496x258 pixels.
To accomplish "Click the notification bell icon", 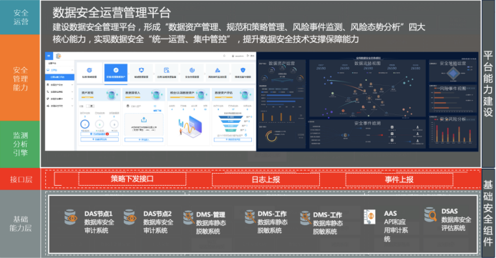I will 224,56.
